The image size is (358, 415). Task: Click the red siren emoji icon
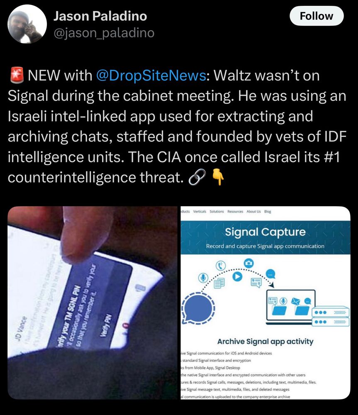[x=17, y=76]
